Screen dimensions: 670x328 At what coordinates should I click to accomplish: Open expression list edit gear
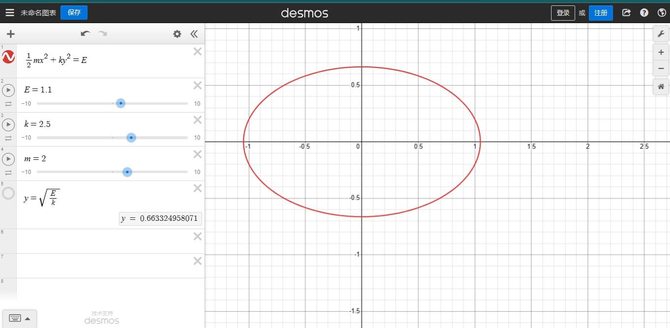(177, 33)
